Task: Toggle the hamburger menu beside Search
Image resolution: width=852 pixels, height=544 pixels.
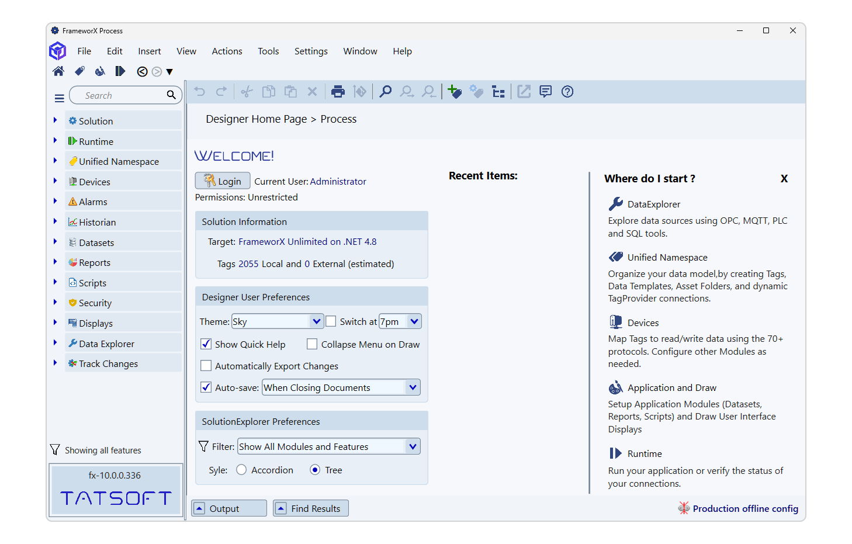Action: point(60,98)
